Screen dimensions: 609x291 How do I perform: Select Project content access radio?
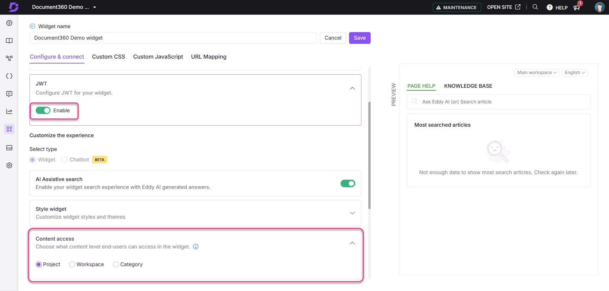click(39, 264)
